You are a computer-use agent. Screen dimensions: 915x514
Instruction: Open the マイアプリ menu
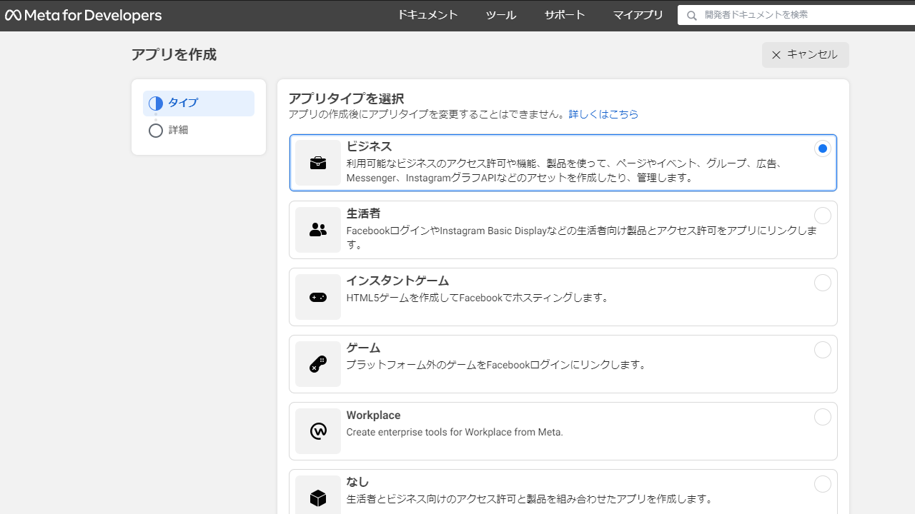point(637,14)
